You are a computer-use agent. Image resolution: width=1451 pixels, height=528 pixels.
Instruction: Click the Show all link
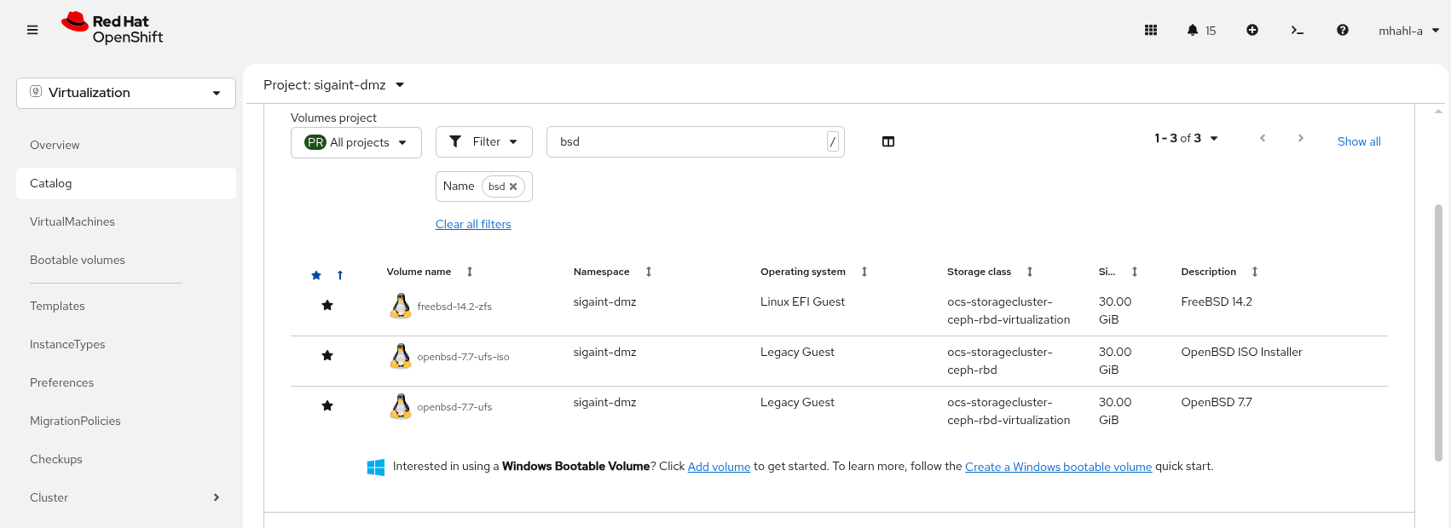click(1358, 141)
